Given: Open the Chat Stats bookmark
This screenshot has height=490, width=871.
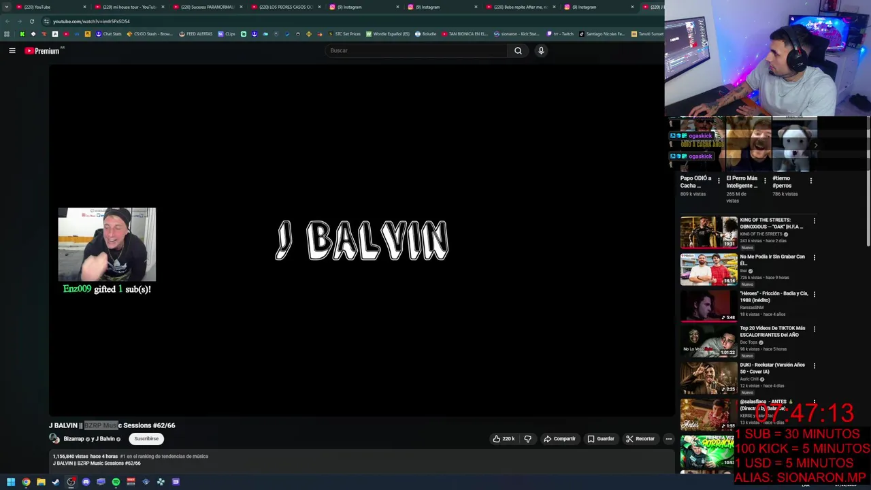Looking at the screenshot, I should 108,34.
